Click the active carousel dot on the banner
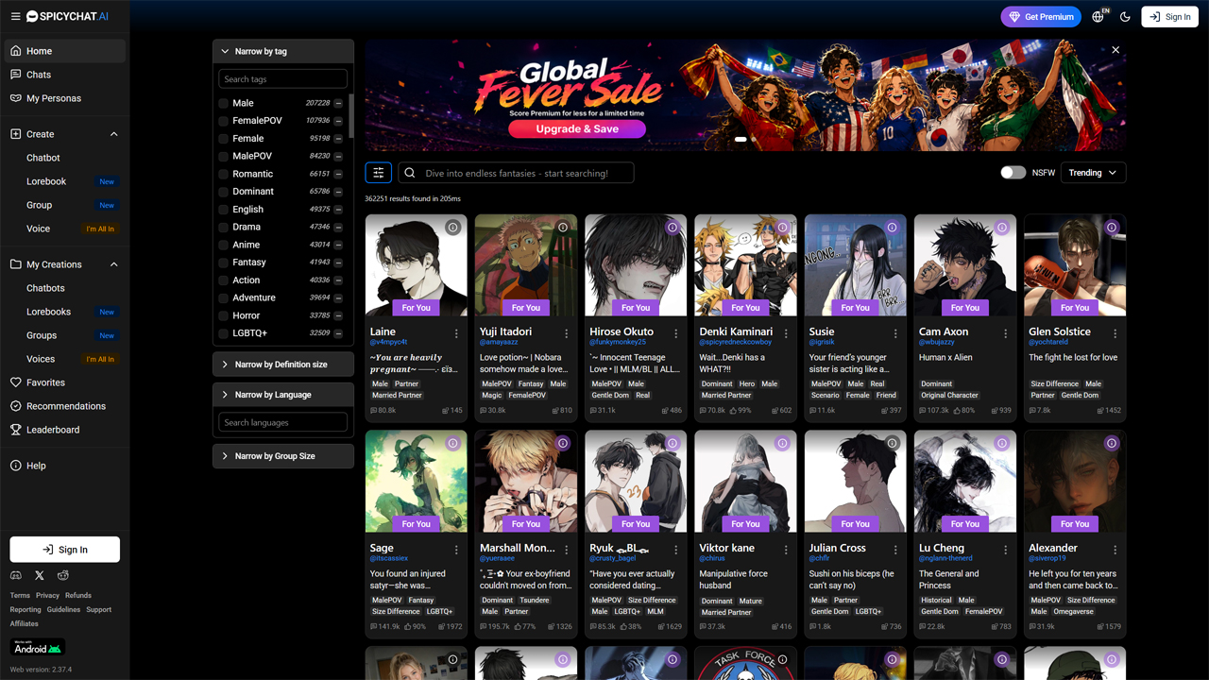Viewport: 1209px width, 680px height. click(x=741, y=140)
